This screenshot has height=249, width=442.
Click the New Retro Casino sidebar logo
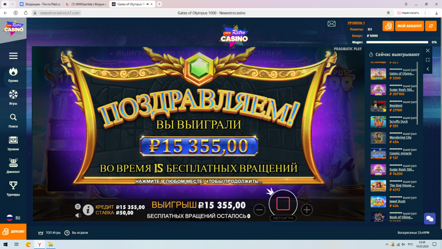[13, 28]
